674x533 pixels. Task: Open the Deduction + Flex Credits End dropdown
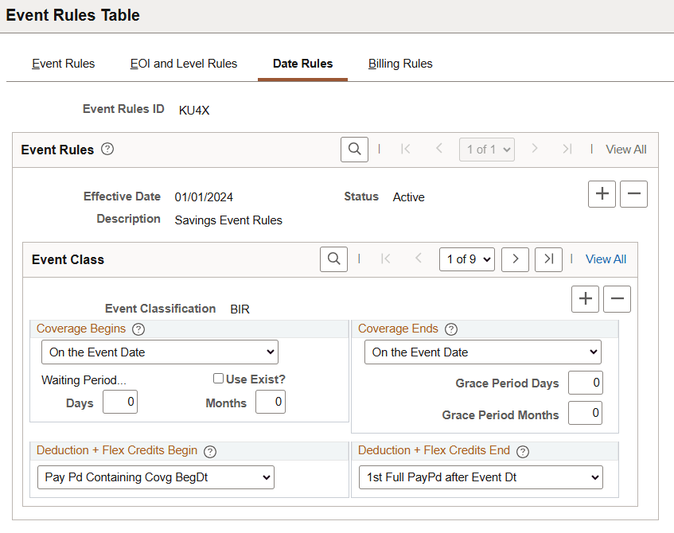(x=480, y=477)
